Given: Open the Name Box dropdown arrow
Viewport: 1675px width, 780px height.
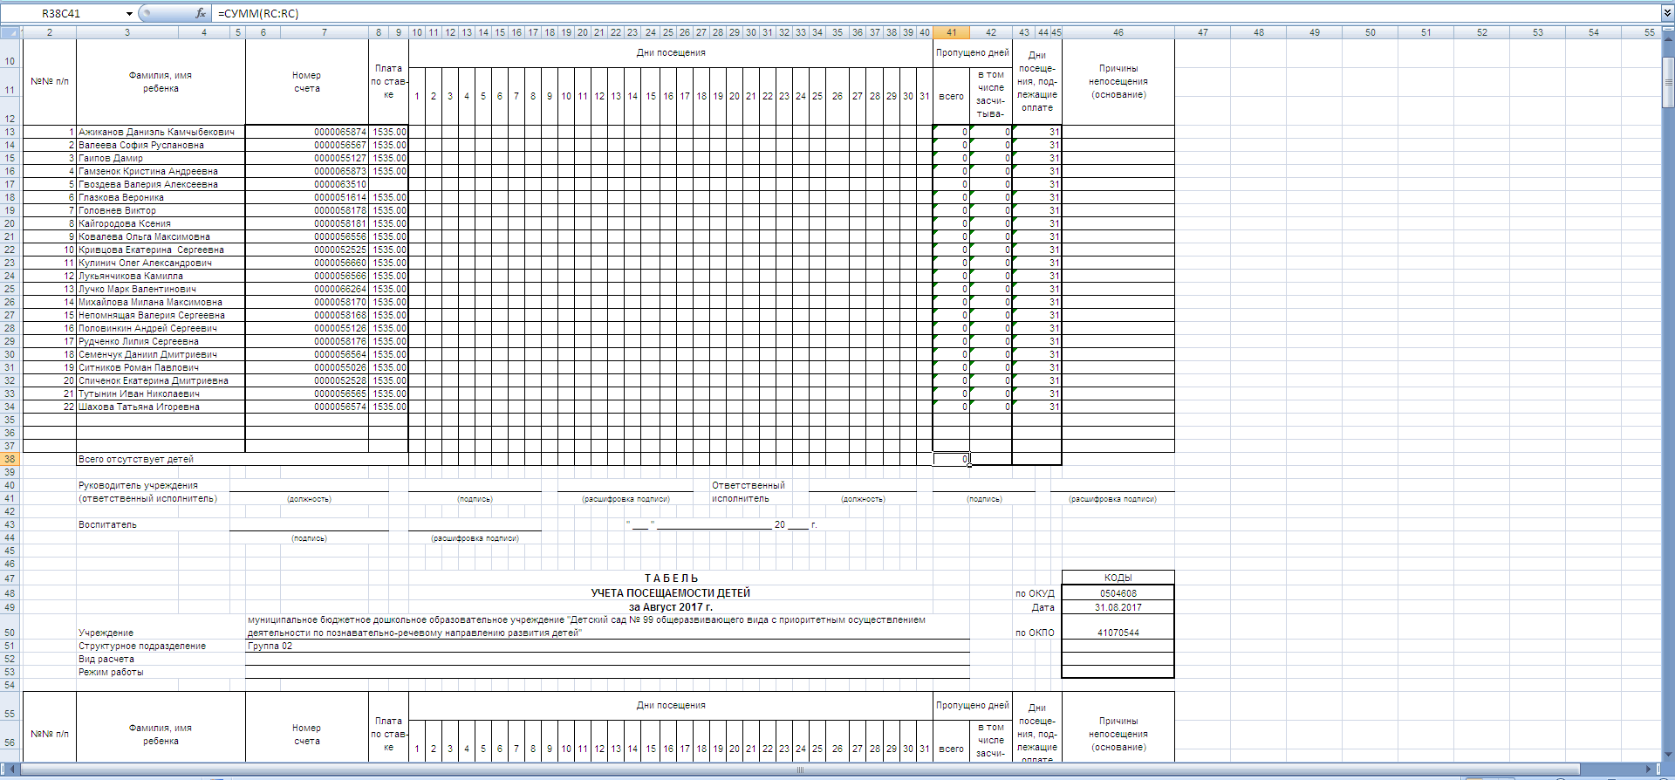Looking at the screenshot, I should click(129, 14).
